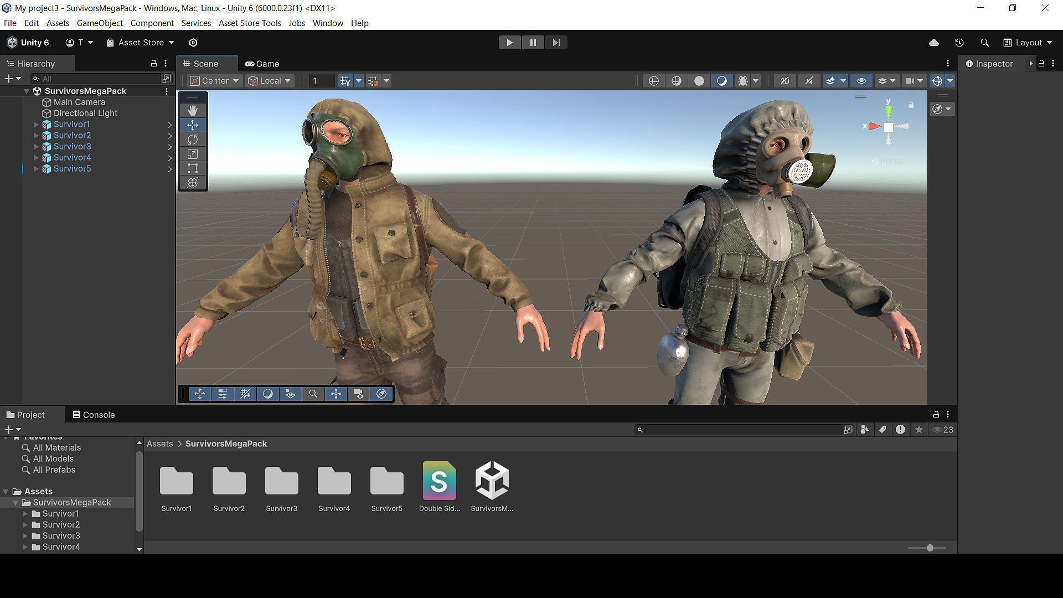1063x598 pixels.
Task: Select the Move tool in scene toolbar
Action: (x=193, y=125)
